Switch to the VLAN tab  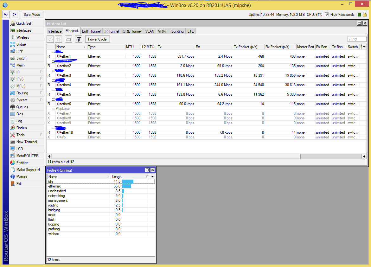tap(150, 31)
